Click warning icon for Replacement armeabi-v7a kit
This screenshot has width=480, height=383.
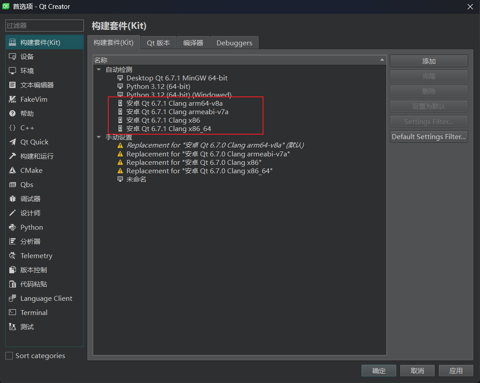point(120,154)
